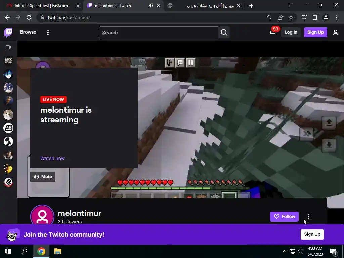Click the Watch now link
This screenshot has height=258, width=344.
coord(52,159)
